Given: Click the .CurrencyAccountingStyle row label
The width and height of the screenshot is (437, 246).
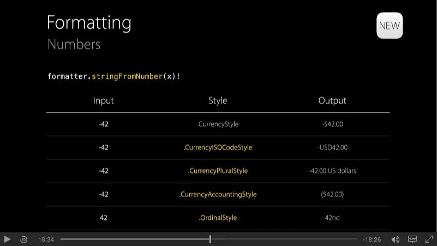Looking at the screenshot, I should click(x=218, y=194).
